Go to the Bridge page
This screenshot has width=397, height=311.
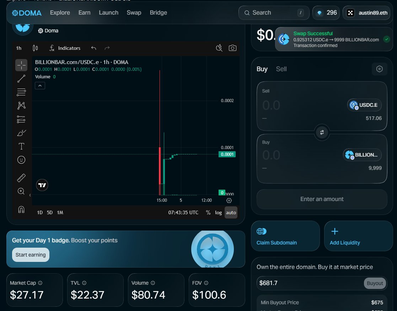pyautogui.click(x=159, y=13)
